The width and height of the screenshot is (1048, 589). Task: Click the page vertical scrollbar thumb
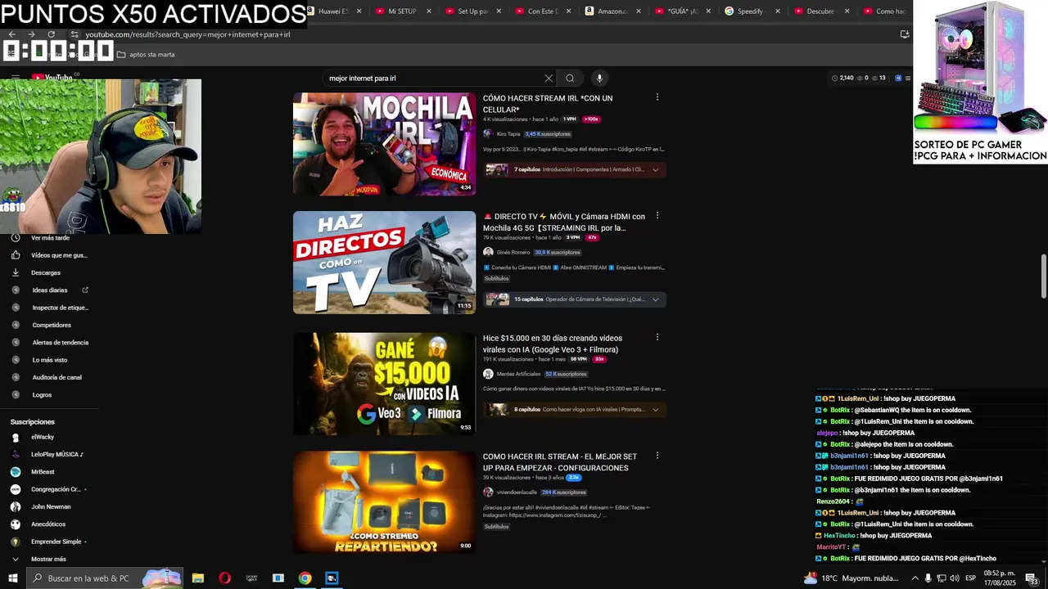tap(1044, 277)
